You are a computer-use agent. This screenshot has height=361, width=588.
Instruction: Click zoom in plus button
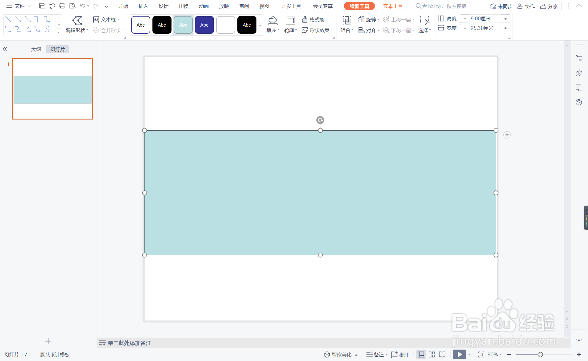(579, 354)
